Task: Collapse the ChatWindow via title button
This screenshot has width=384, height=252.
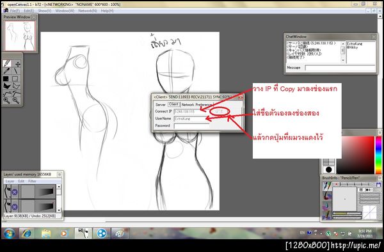Action: [x=374, y=36]
